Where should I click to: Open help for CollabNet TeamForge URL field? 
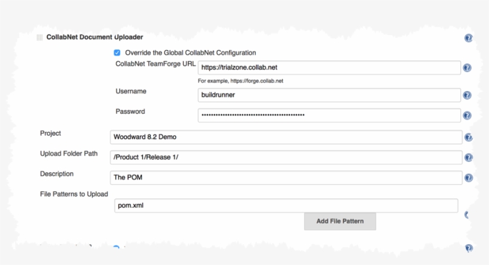[467, 68]
